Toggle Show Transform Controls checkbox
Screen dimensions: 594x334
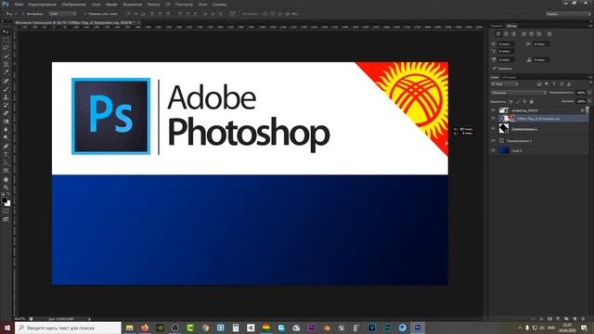pos(85,14)
